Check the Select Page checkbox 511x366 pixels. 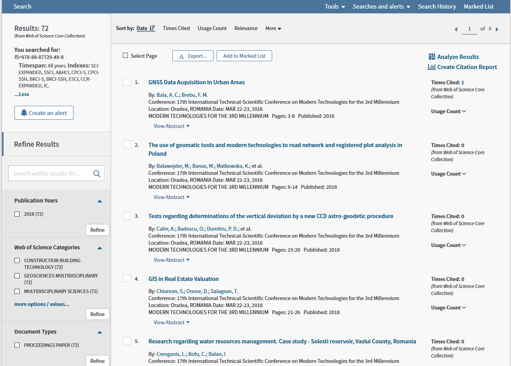126,55
